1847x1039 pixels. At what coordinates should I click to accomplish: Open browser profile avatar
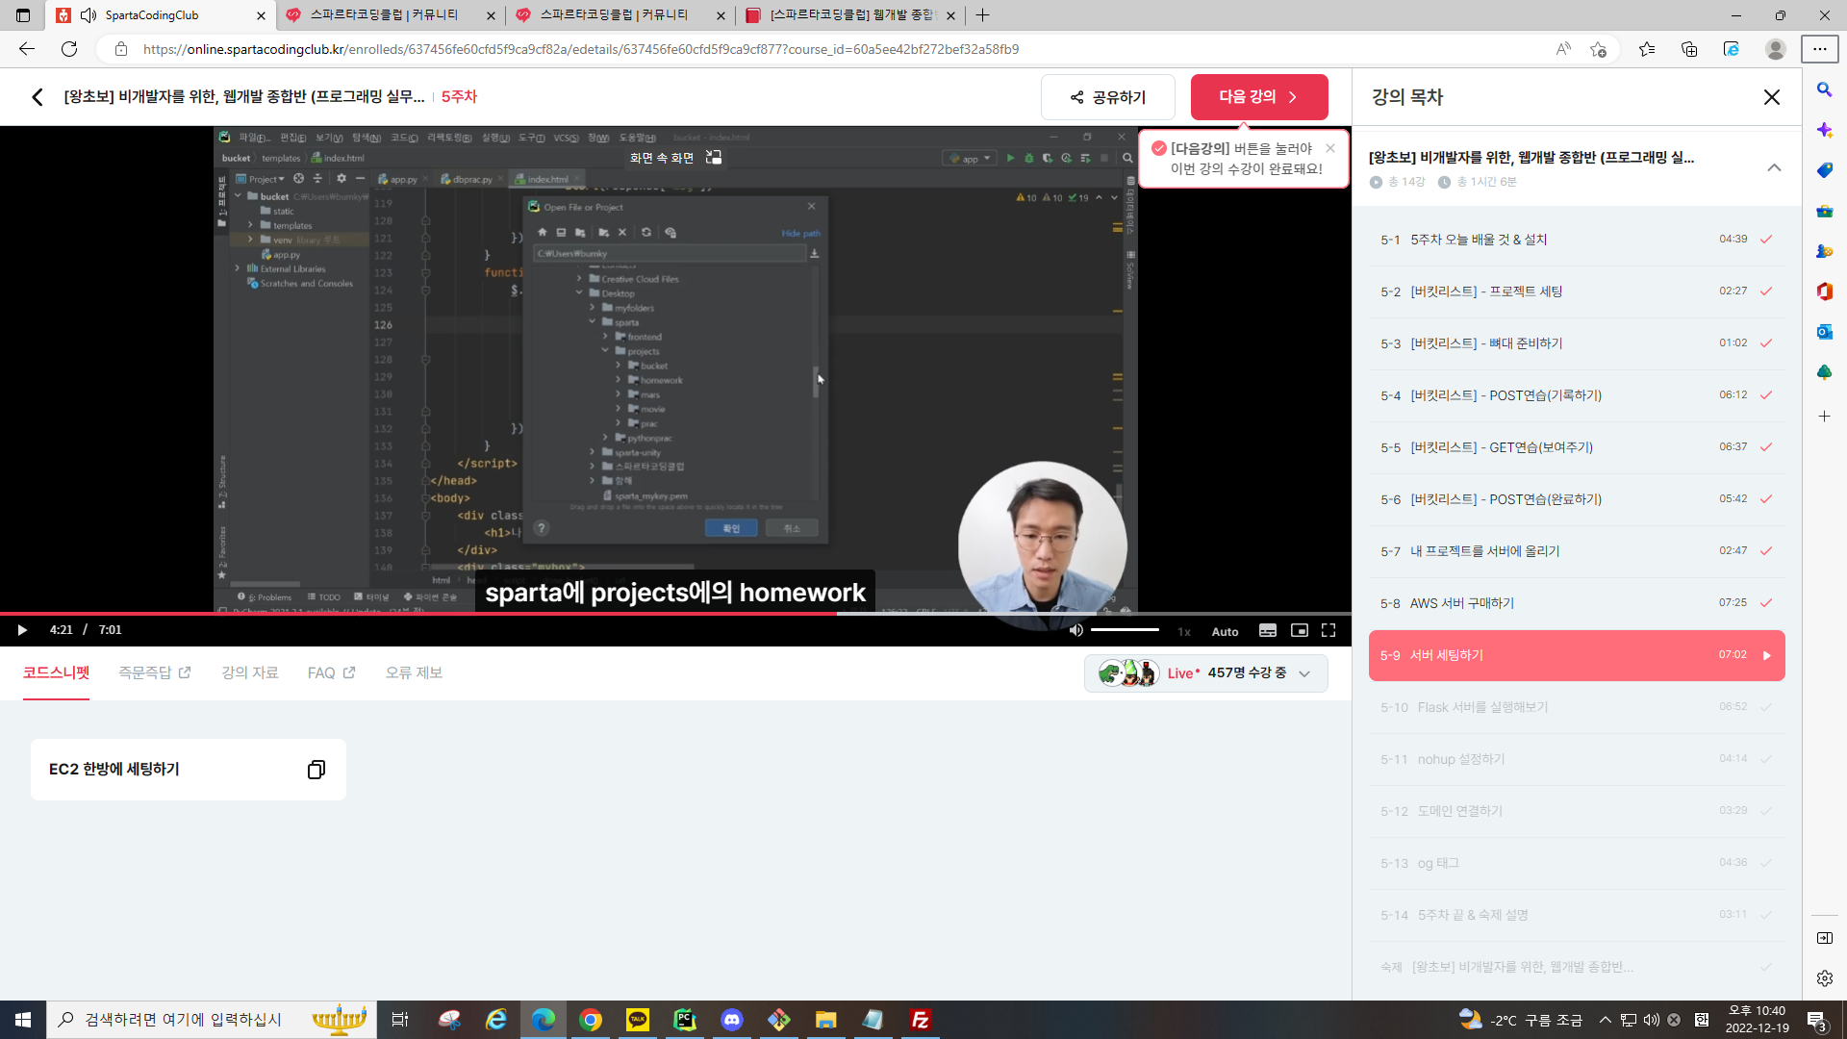click(1776, 49)
